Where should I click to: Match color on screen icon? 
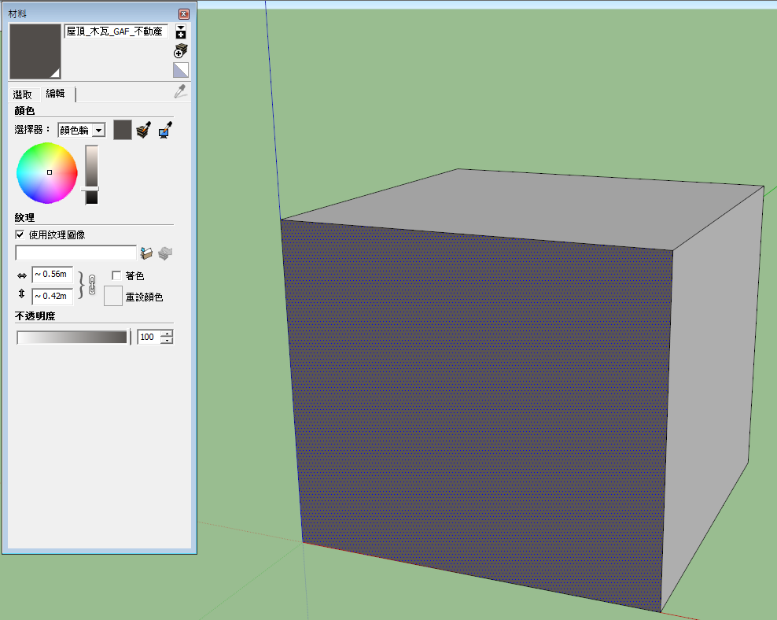click(164, 130)
